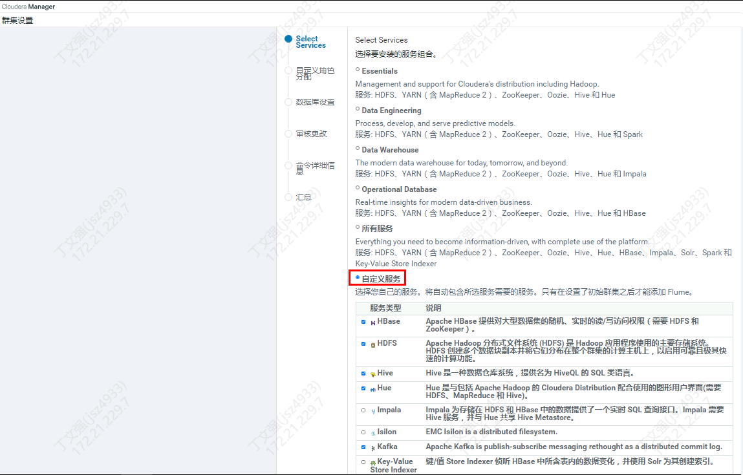Enable the Impala service checkbox
The width and height of the screenshot is (743, 475).
click(x=363, y=410)
